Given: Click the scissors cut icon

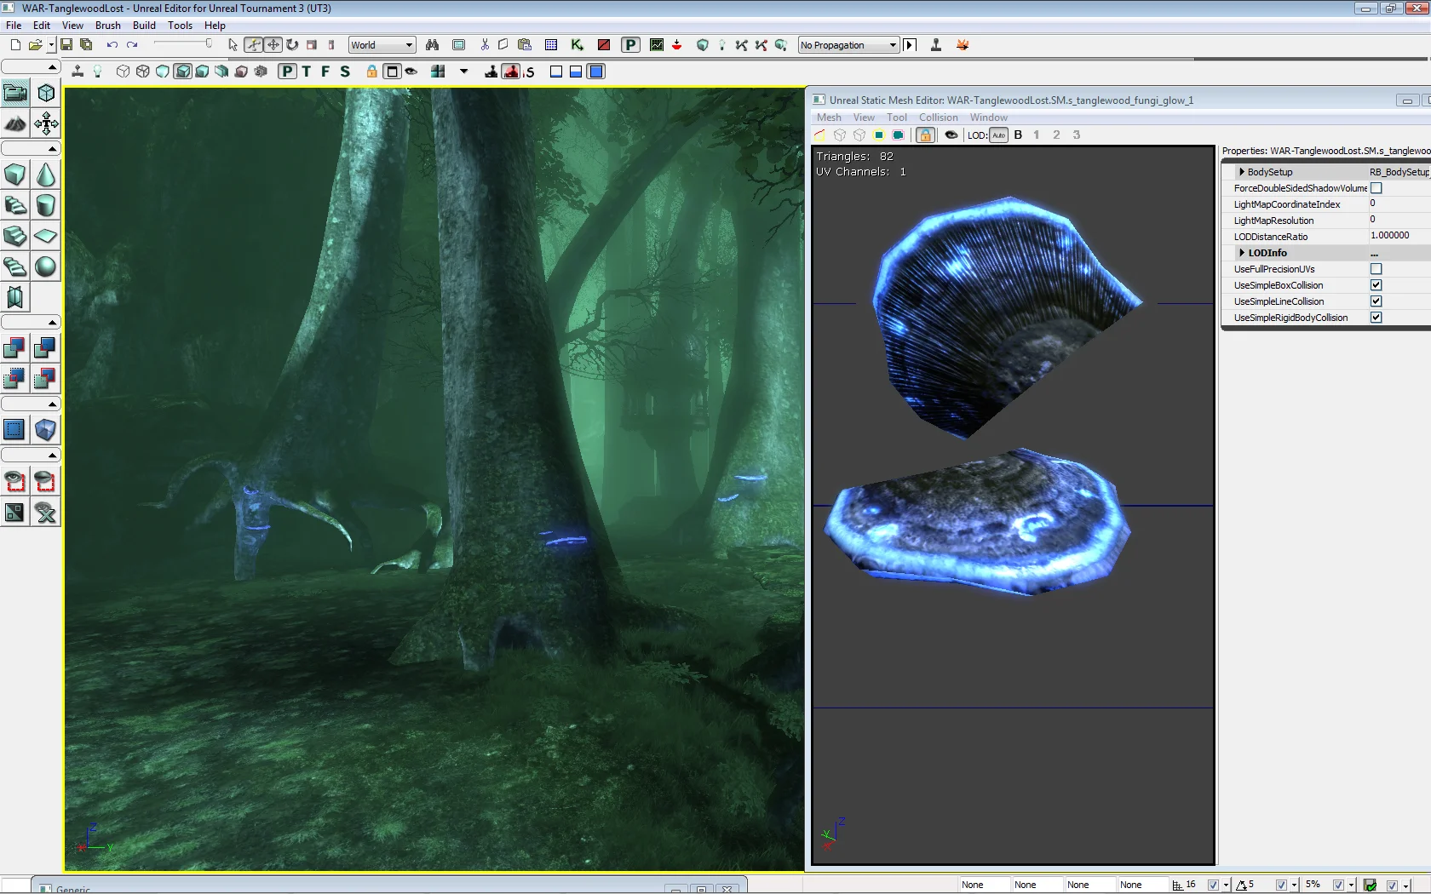Looking at the screenshot, I should click(x=485, y=45).
